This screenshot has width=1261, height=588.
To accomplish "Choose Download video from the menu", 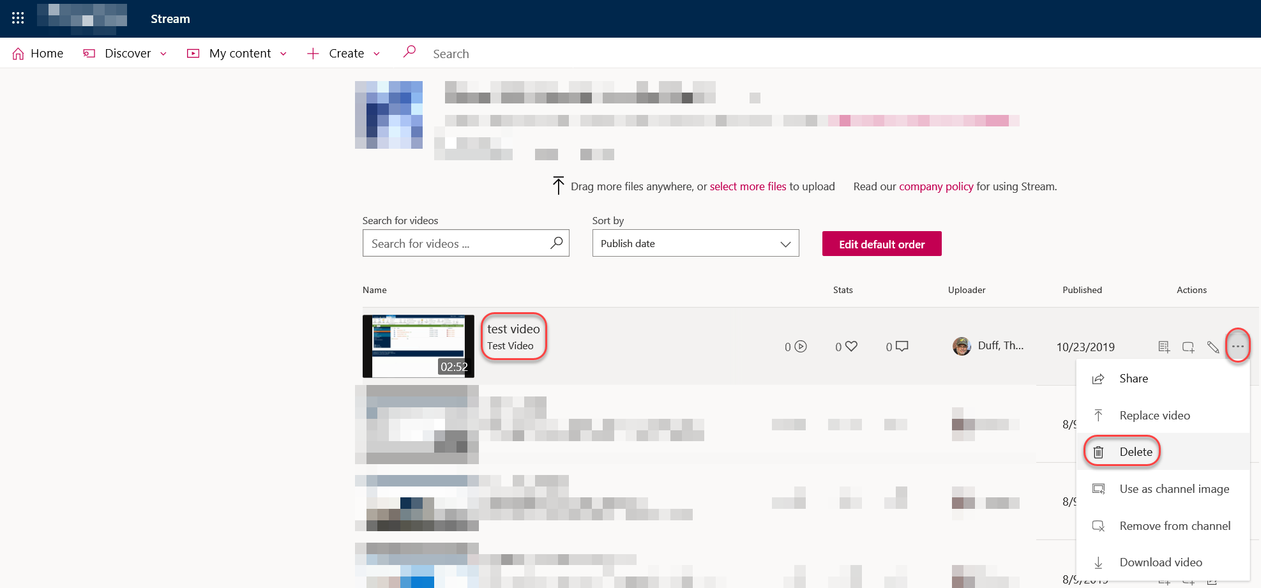I will tap(1160, 562).
